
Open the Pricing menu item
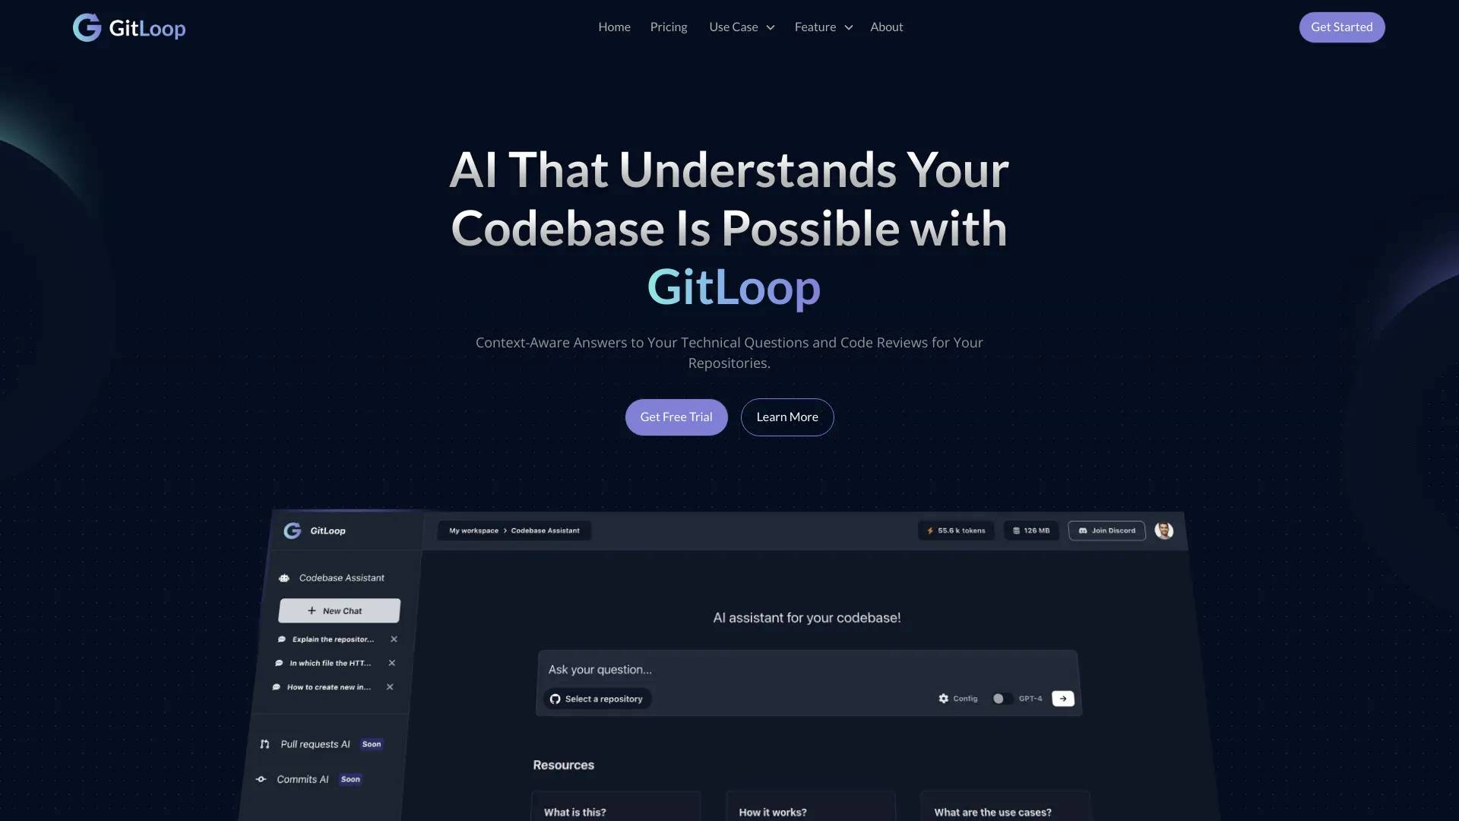(669, 27)
